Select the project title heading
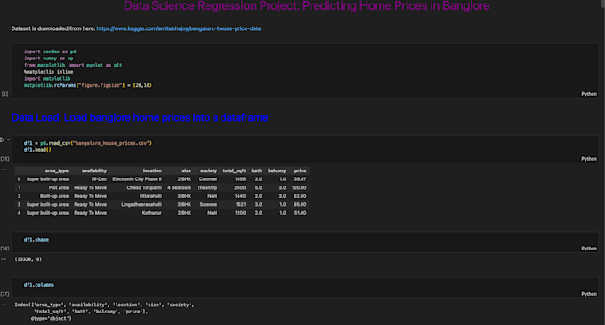605x325 pixels. click(307, 6)
